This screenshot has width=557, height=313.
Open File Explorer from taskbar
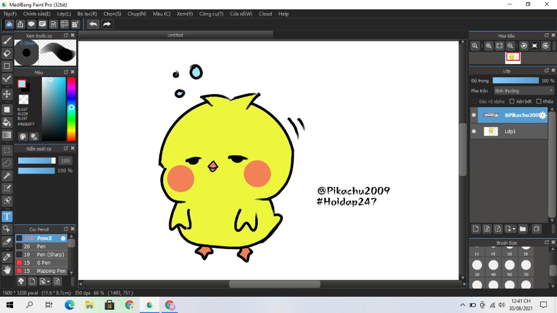pos(90,305)
